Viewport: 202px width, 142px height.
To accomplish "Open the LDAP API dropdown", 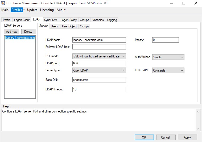I will (x=168, y=70).
